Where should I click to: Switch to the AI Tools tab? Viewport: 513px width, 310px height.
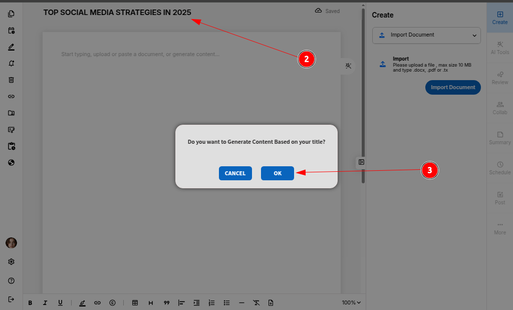tap(499, 48)
